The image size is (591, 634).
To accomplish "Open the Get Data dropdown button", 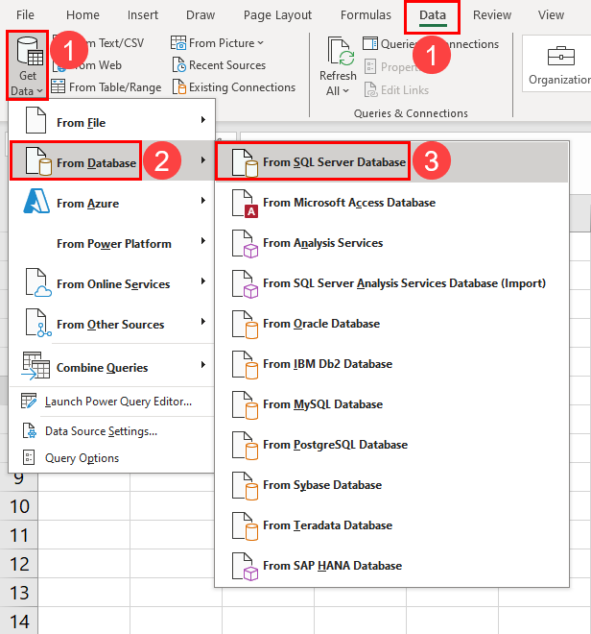I will coord(28,66).
